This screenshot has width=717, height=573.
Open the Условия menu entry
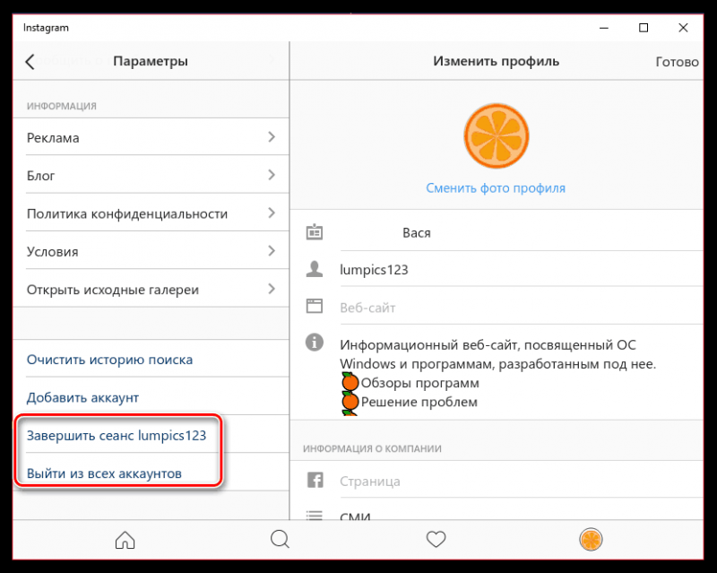pos(151,251)
